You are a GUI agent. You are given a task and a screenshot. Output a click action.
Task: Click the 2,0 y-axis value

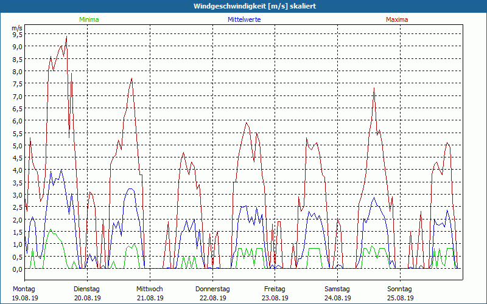point(18,219)
